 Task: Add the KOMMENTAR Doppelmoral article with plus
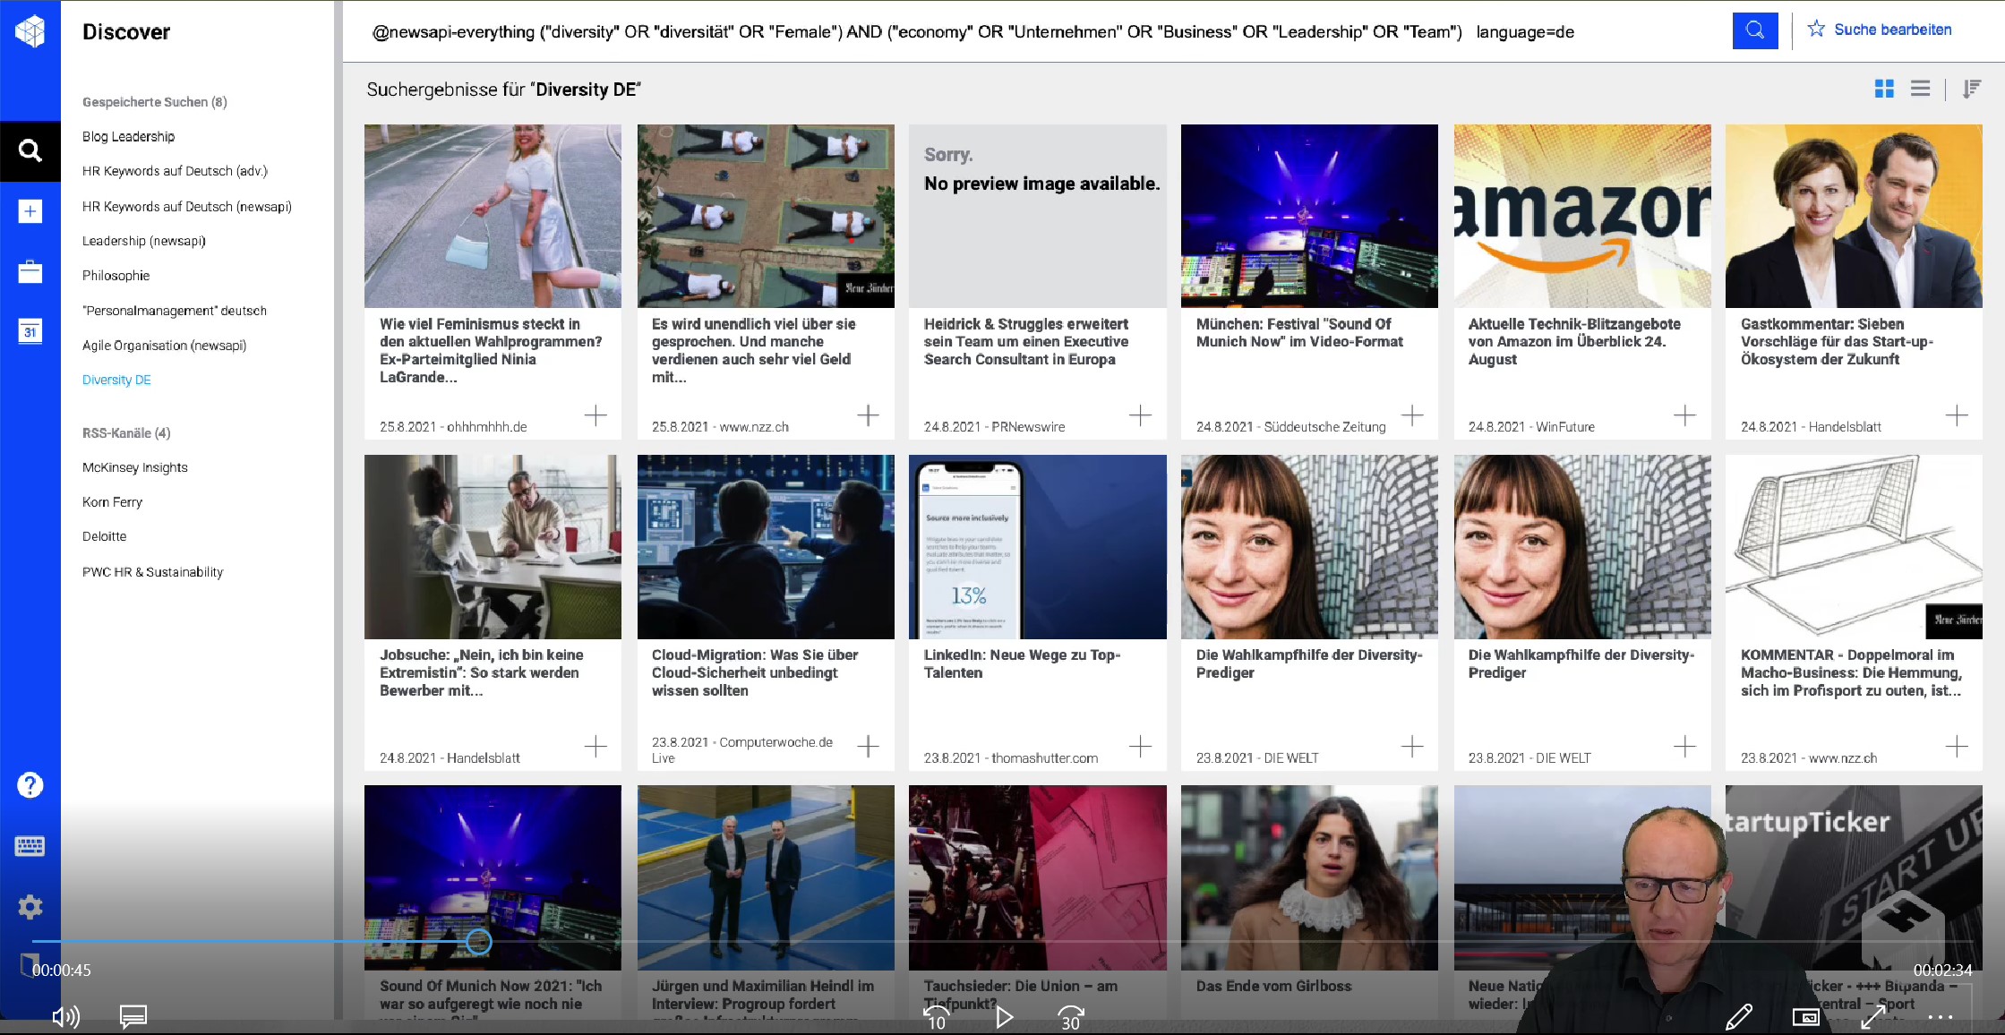(1957, 747)
